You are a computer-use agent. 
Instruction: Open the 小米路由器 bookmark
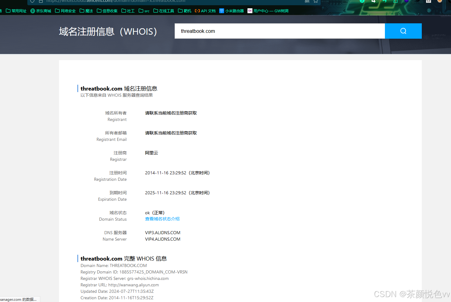[231, 11]
